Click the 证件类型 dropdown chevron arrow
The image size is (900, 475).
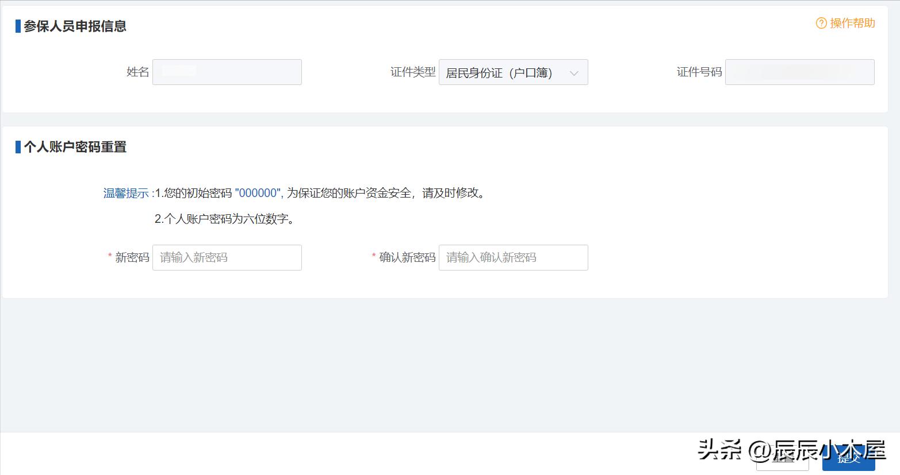click(575, 73)
